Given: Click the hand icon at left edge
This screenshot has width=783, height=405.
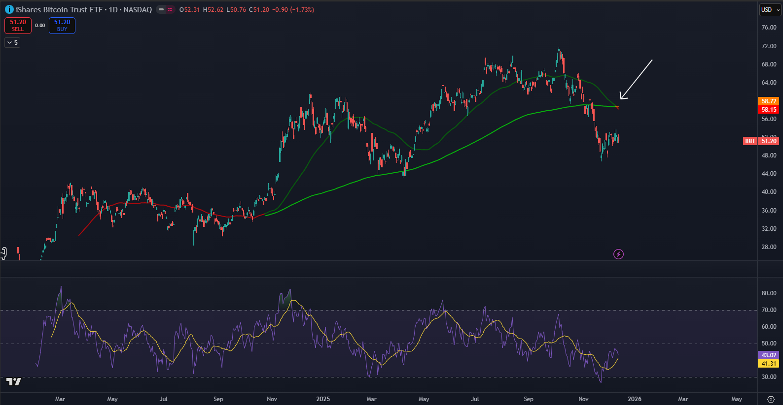Looking at the screenshot, I should 3,253.
